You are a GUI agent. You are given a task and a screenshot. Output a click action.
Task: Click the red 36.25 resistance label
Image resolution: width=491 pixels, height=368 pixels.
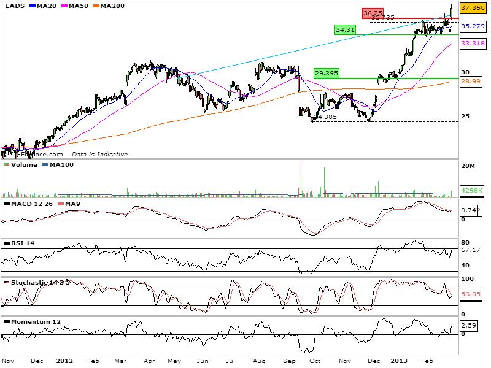coord(373,13)
